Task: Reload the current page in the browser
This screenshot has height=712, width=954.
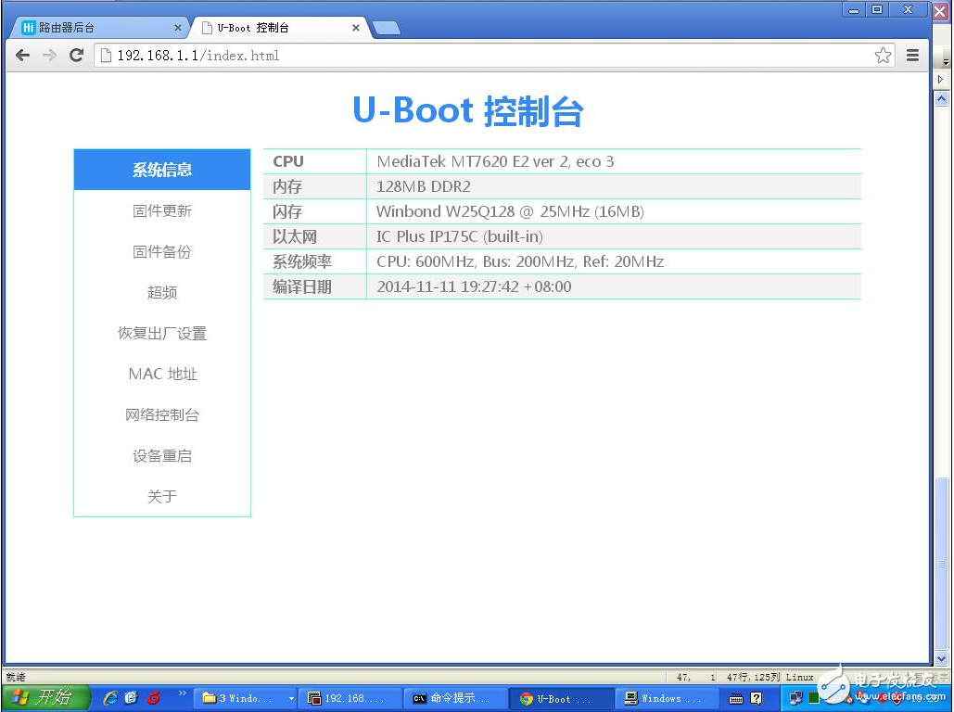Action: tap(77, 56)
